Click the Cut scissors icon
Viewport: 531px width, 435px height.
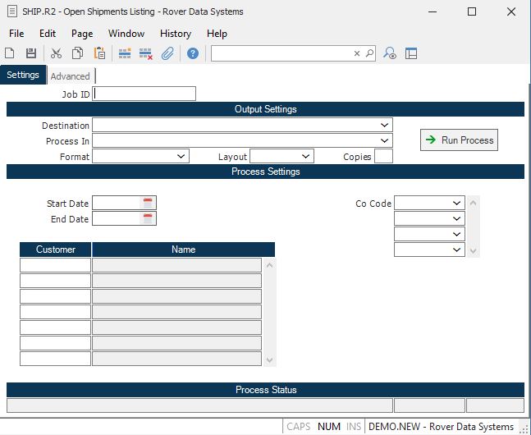pyautogui.click(x=56, y=53)
